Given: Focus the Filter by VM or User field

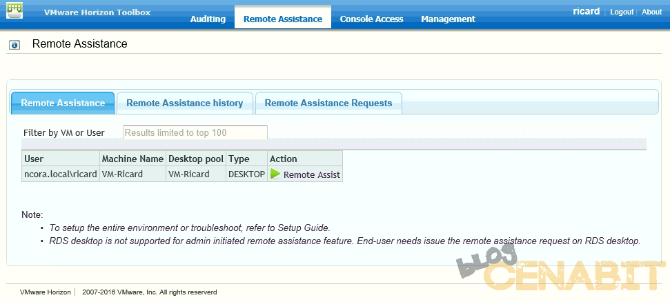Looking at the screenshot, I should point(195,132).
